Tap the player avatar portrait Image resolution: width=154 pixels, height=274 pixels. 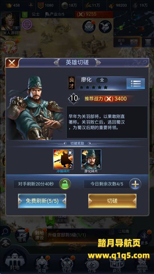pyautogui.click(x=10, y=22)
